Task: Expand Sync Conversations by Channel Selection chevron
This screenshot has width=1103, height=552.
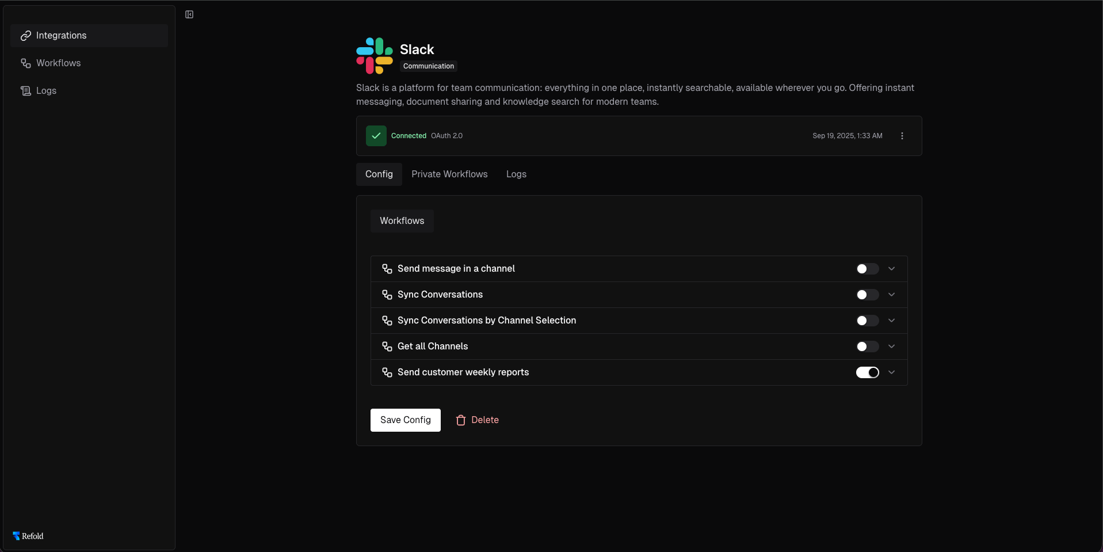Action: click(892, 321)
